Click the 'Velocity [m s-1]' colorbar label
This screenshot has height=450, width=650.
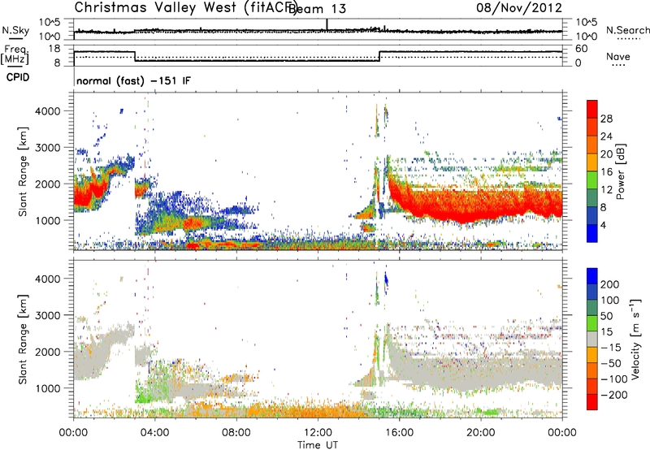point(635,339)
